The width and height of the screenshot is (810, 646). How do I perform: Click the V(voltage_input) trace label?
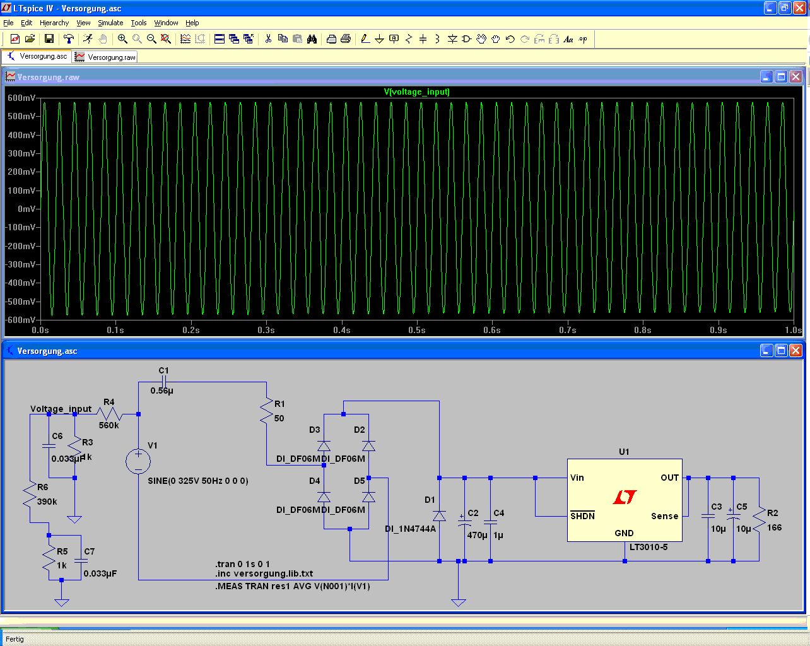[x=416, y=91]
